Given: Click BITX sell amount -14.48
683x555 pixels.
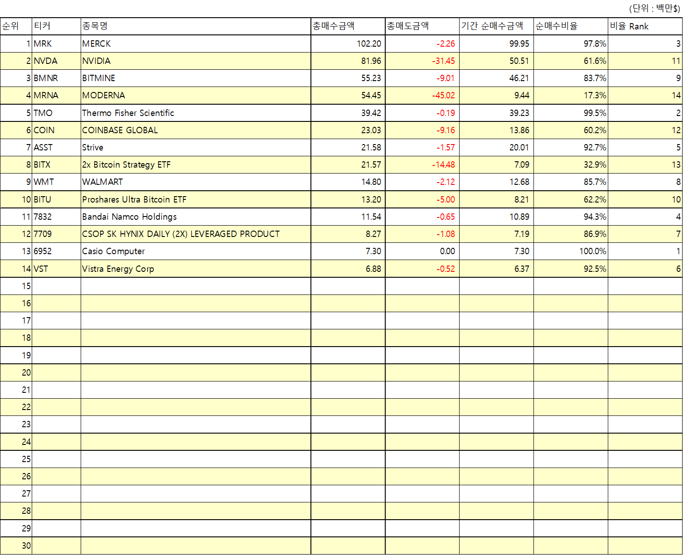Looking at the screenshot, I should [422, 164].
